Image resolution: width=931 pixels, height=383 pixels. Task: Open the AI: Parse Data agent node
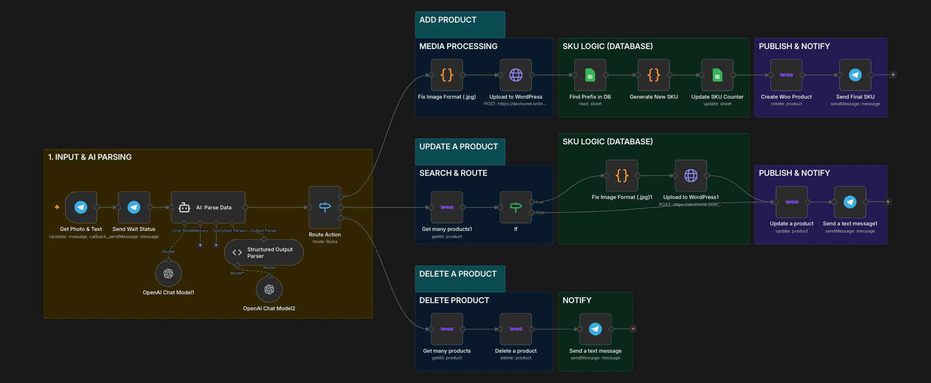point(208,207)
